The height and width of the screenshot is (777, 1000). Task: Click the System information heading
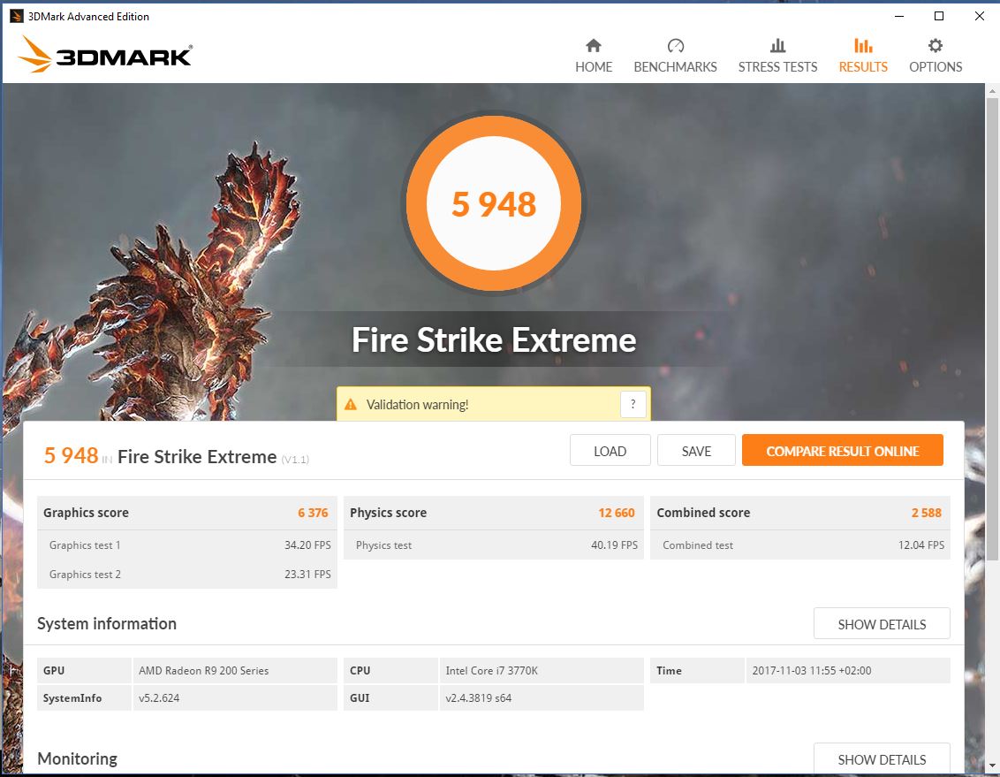pyautogui.click(x=107, y=623)
